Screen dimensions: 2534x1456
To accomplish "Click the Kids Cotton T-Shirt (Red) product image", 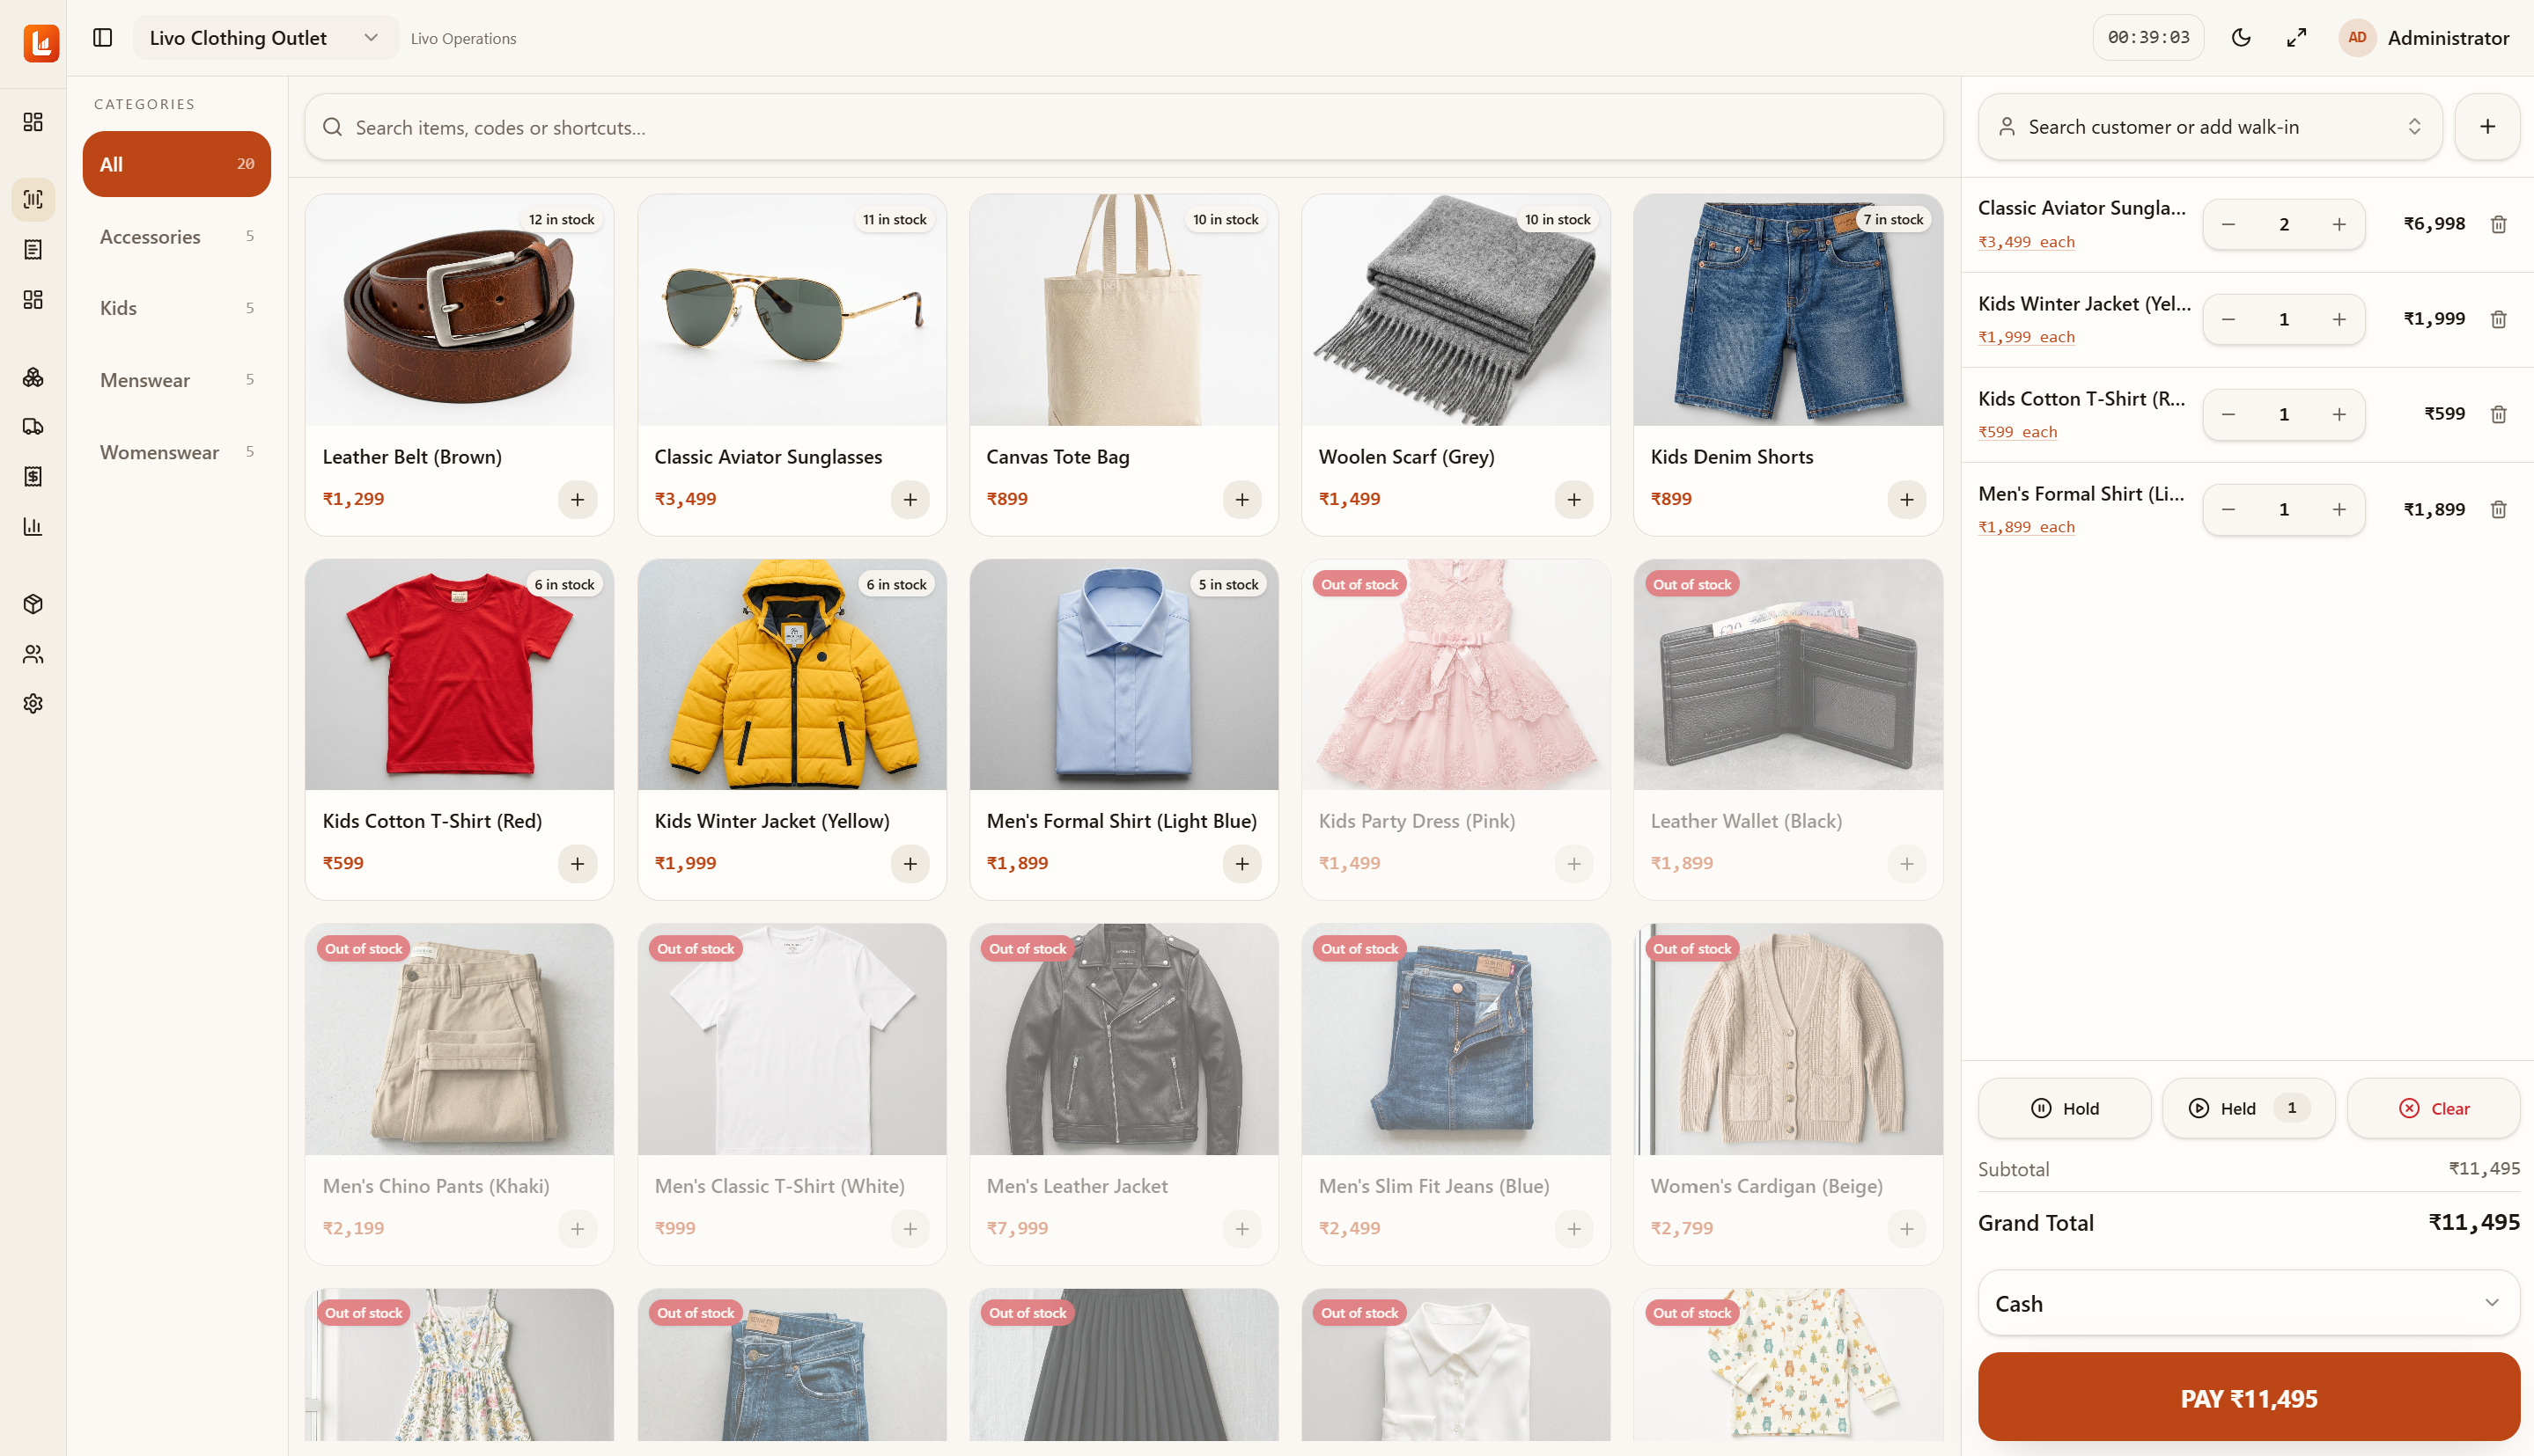I will [460, 675].
